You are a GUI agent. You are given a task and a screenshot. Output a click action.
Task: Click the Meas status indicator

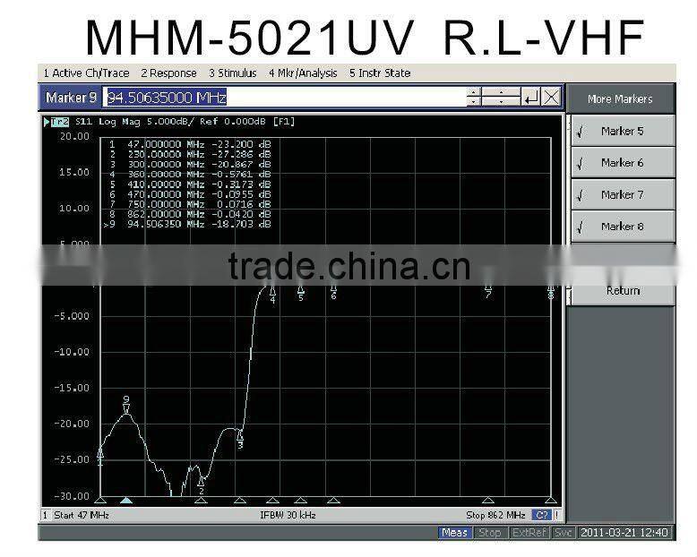pos(454,532)
